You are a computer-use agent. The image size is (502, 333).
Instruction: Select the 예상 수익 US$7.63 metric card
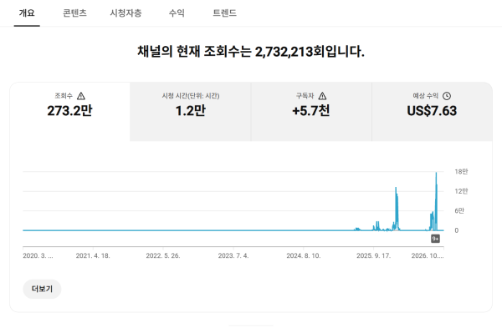(x=432, y=112)
